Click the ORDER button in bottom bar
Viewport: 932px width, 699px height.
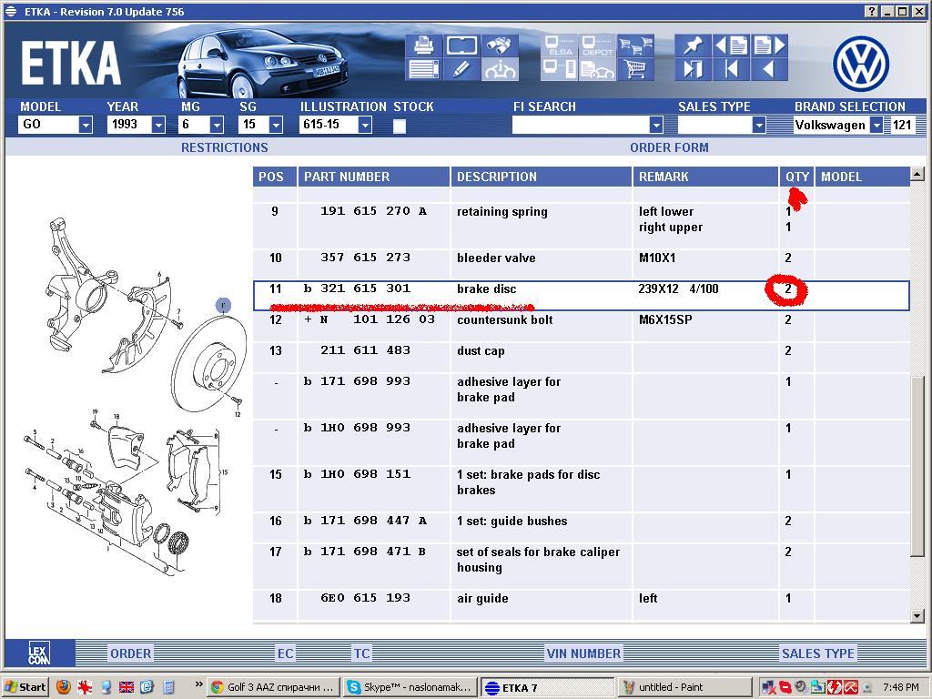[130, 653]
